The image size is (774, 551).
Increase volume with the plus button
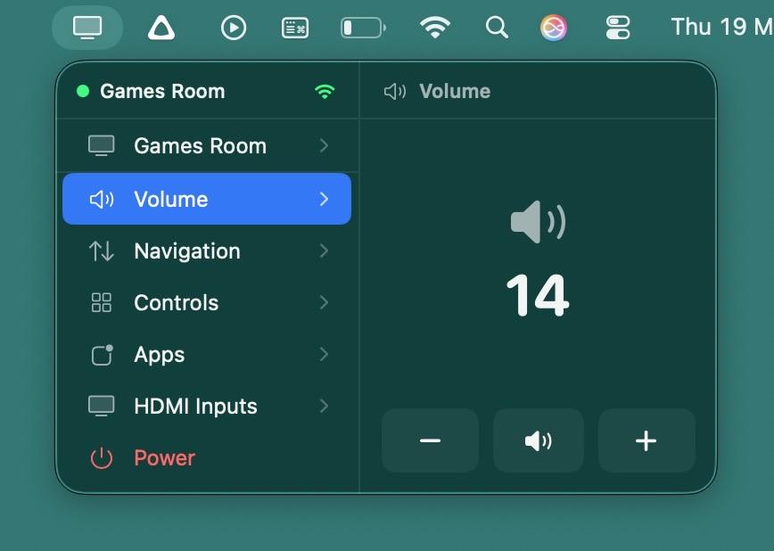646,440
